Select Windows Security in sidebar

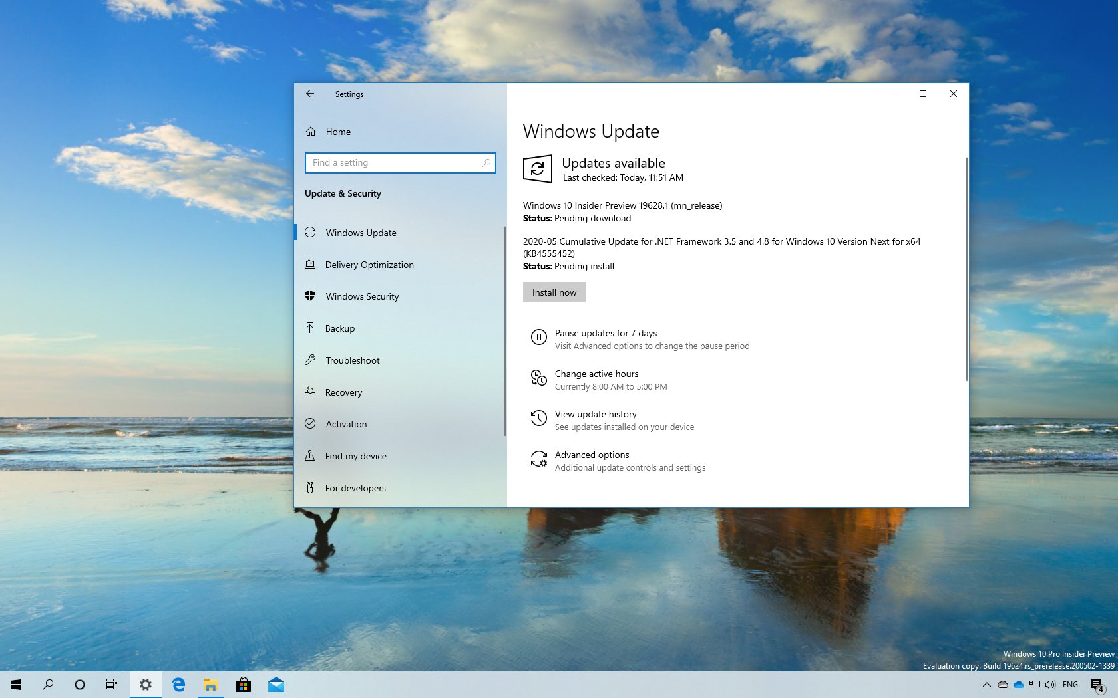(362, 296)
